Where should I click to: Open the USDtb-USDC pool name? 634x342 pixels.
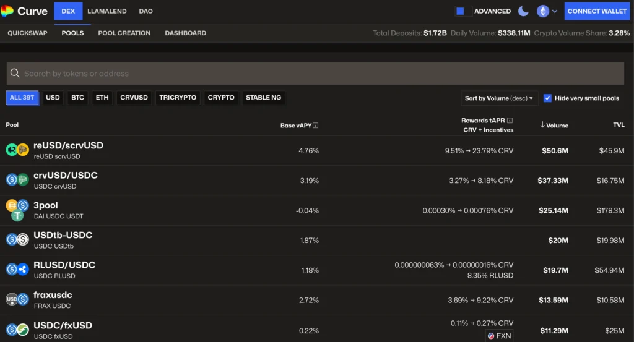pyautogui.click(x=63, y=235)
